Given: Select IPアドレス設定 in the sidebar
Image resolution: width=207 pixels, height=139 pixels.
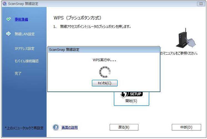Looking at the screenshot, I should [24, 49].
